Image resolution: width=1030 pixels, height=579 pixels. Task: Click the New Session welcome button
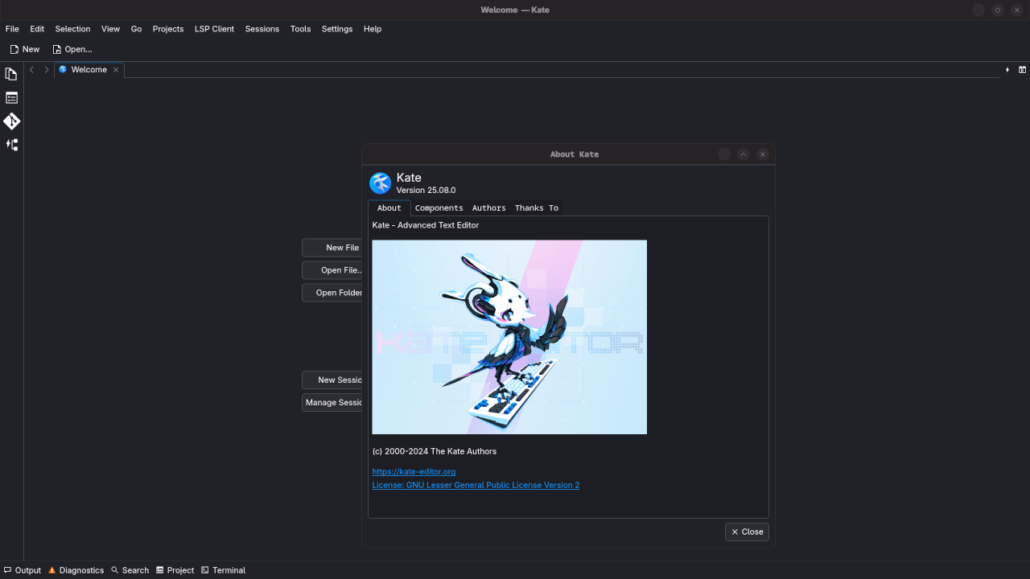tap(332, 380)
